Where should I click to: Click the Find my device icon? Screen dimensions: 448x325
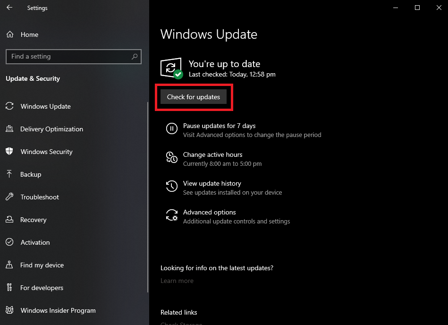9,265
